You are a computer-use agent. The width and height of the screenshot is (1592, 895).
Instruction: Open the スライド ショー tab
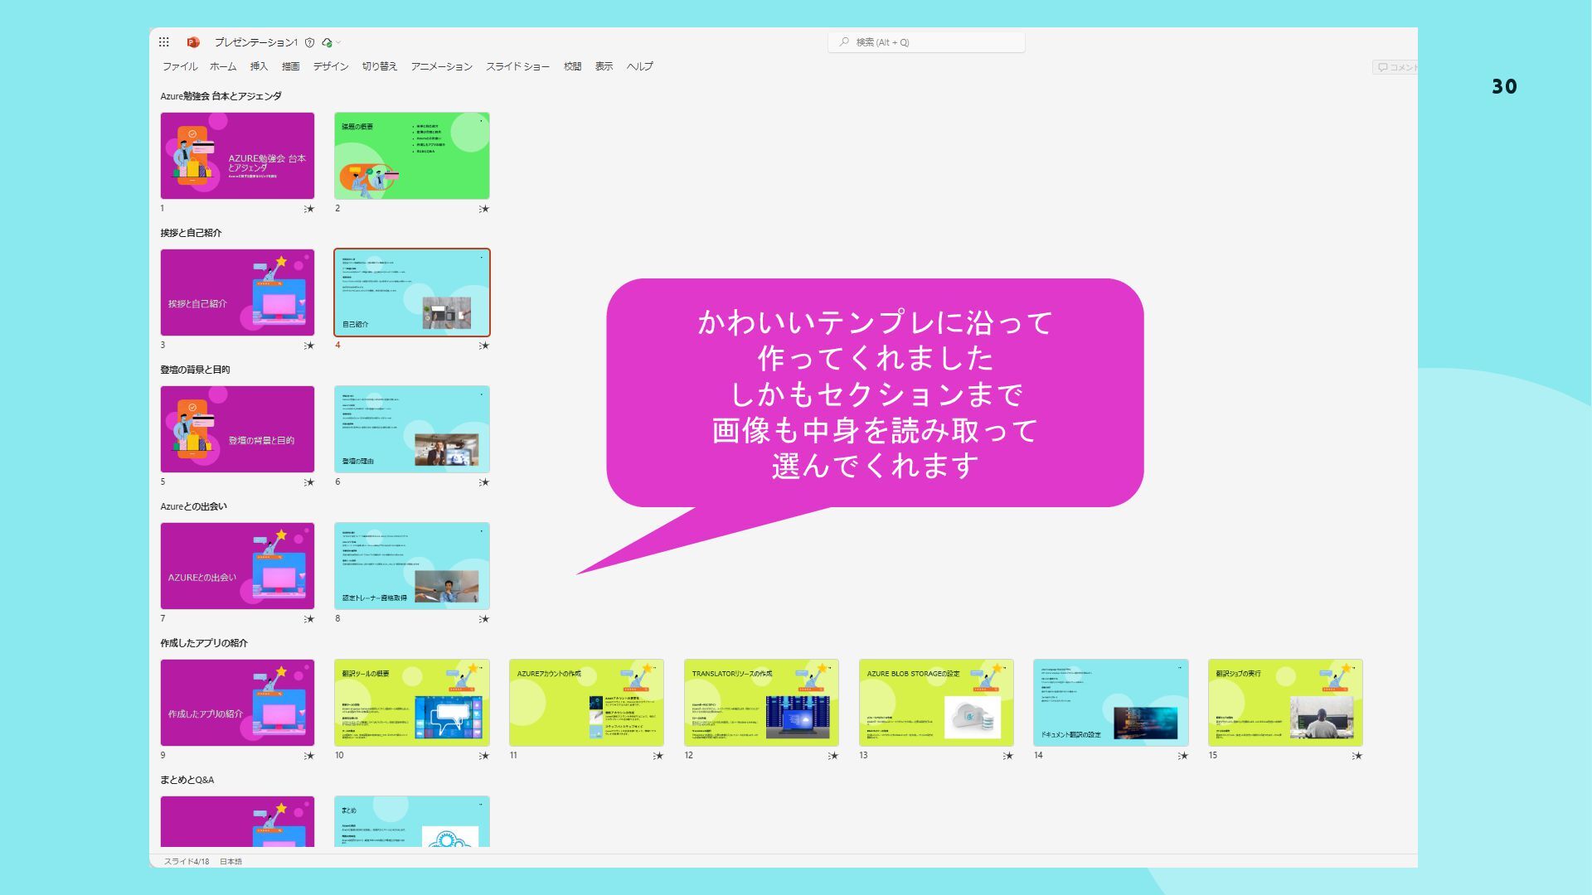517,66
